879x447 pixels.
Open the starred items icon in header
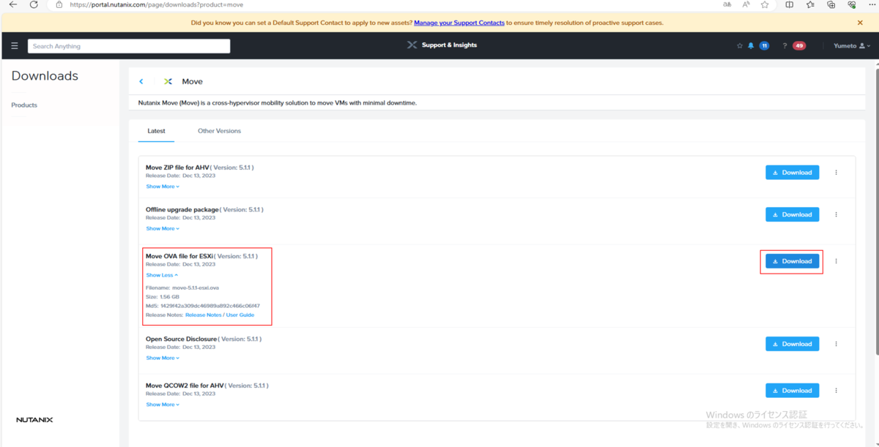740,45
